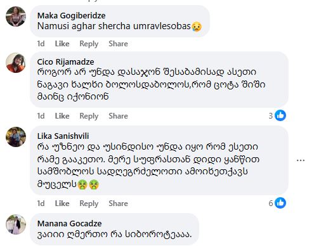Viewport: 314px width, 246px height.
Task: Share Lika Sanishvili's comment
Action: point(118,204)
